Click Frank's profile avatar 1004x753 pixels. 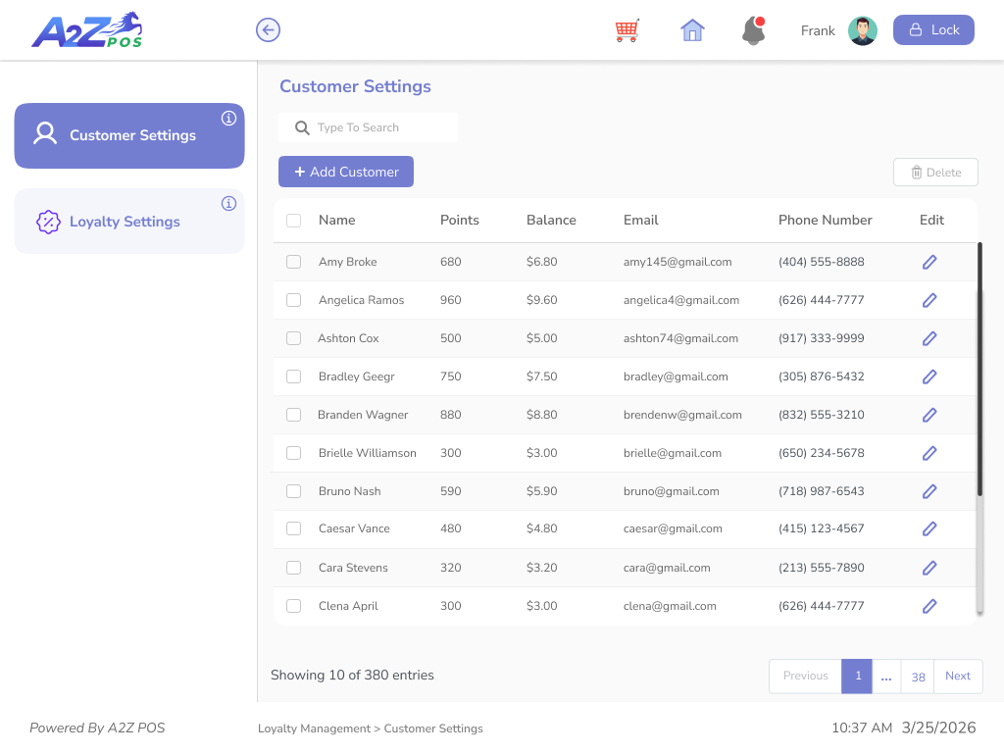point(862,29)
